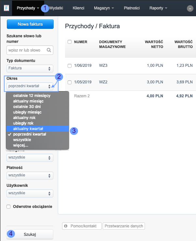
Task: Open warehouse document WZ3
Action: click(x=103, y=66)
